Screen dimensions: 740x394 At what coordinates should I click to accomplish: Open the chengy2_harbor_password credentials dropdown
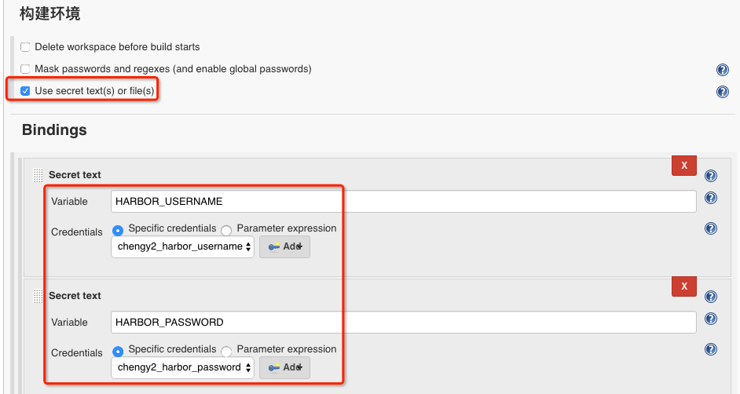click(x=183, y=367)
